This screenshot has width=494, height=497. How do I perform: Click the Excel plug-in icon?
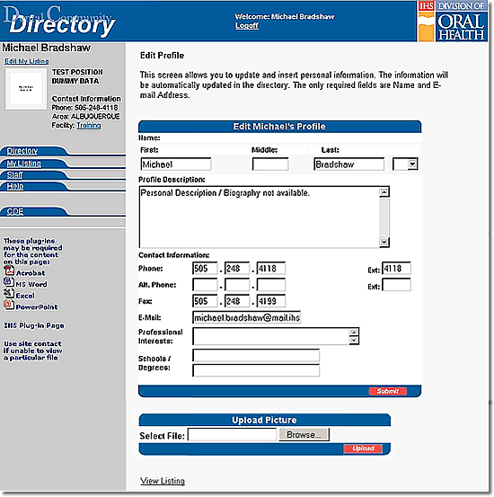tap(9, 294)
